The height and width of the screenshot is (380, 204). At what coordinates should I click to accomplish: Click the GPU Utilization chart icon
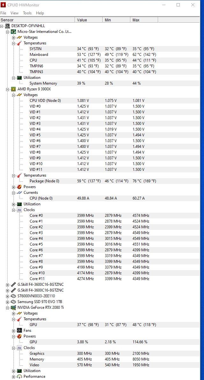[19, 371]
